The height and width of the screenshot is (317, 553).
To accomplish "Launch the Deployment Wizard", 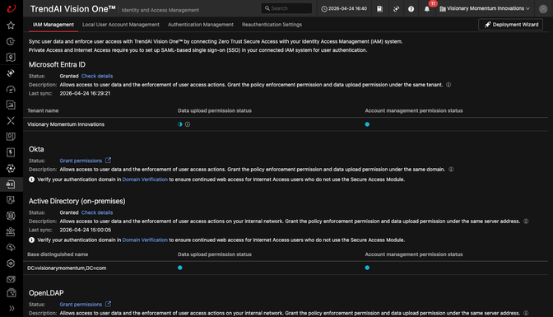I will pyautogui.click(x=511, y=25).
